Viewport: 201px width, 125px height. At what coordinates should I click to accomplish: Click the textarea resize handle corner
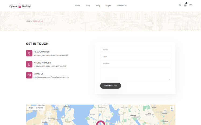point(169,80)
